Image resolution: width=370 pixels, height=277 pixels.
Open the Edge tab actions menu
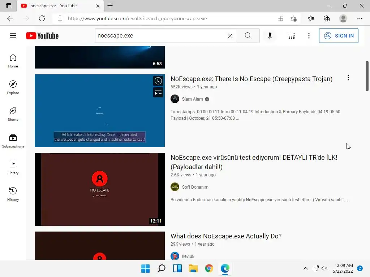coord(9,6)
